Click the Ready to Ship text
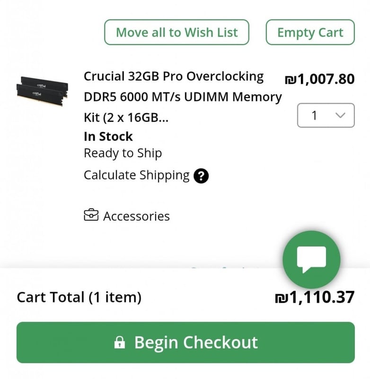Viewport: 370px width, 379px height. click(x=123, y=153)
